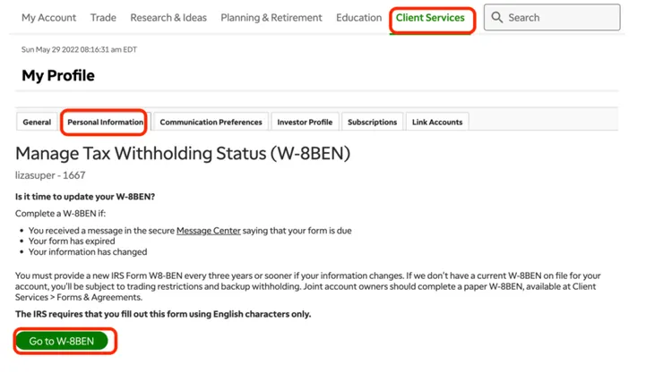Viewport: 663px width, 381px height.
Task: Click the Go to W-8BEN button
Action: [x=61, y=341]
